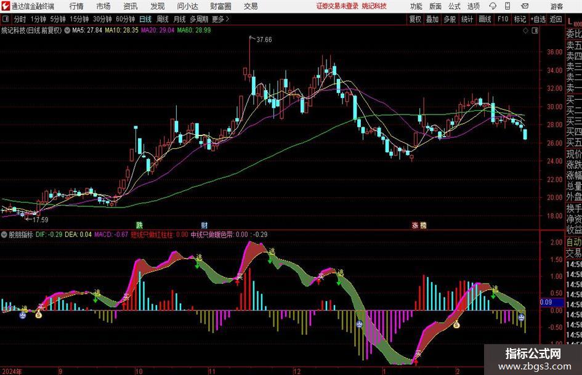Viewport: 582px width, 375px height.
Task: Toggle the left sidebar panel icon beside 分时
Action: pos(6,19)
